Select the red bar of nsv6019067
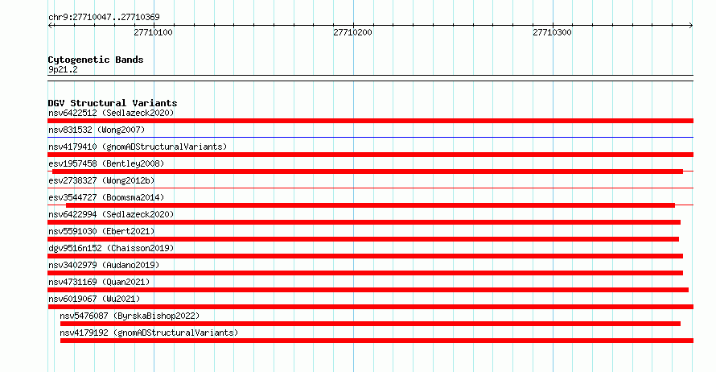This screenshot has width=716, height=372. (x=370, y=307)
